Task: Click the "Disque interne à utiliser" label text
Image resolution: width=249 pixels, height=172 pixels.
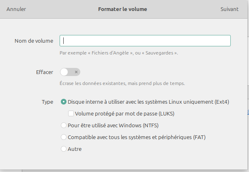Action: pos(148,102)
